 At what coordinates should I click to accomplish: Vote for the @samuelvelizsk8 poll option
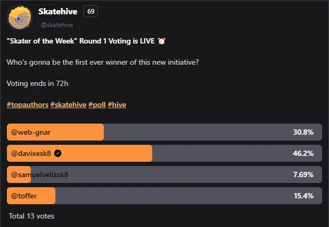click(164, 174)
